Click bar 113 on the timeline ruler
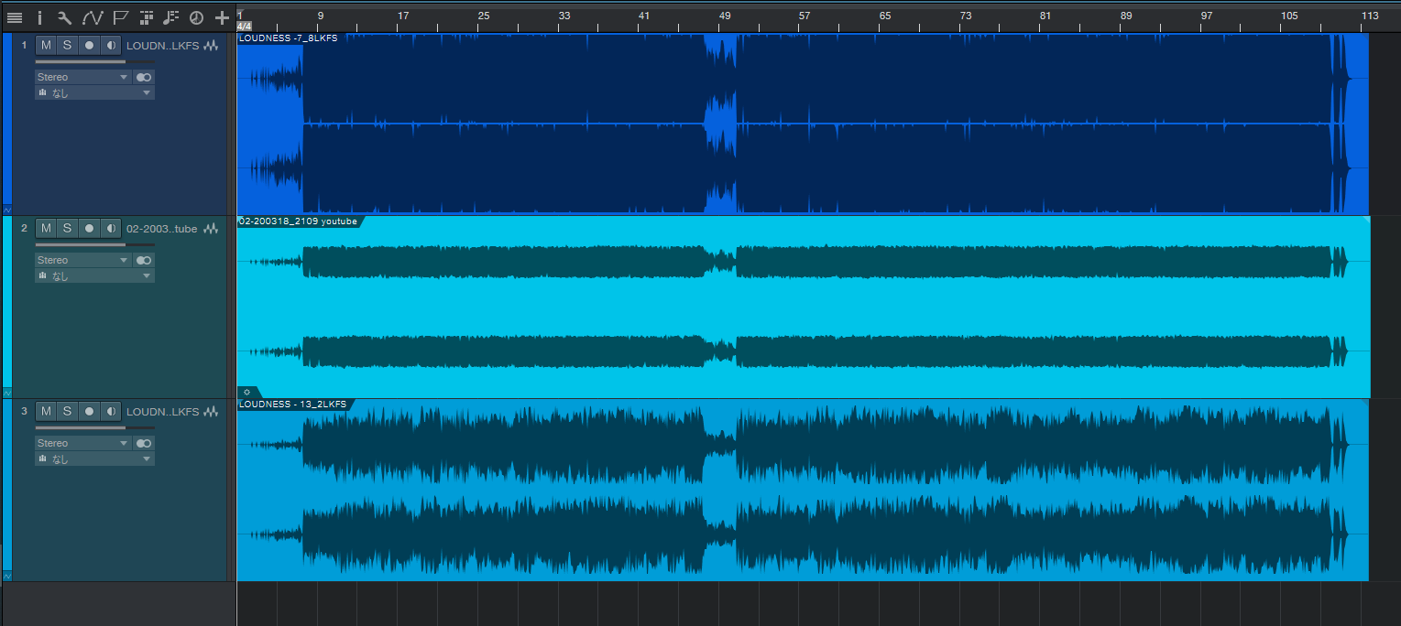Screen dimensions: 1401x626 coord(1370,16)
